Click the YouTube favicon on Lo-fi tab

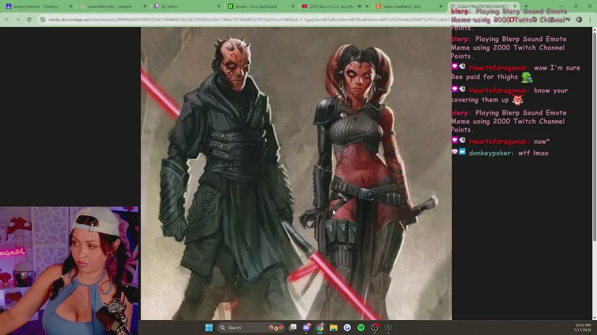coord(305,7)
